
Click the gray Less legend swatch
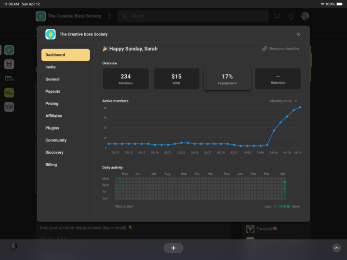click(x=275, y=207)
